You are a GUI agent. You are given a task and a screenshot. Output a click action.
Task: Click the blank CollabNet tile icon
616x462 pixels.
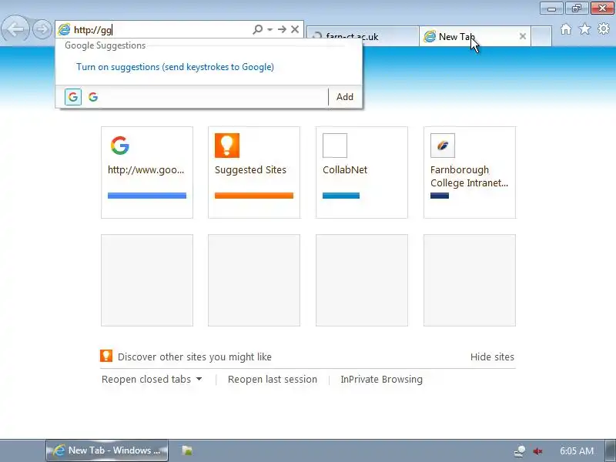335,146
